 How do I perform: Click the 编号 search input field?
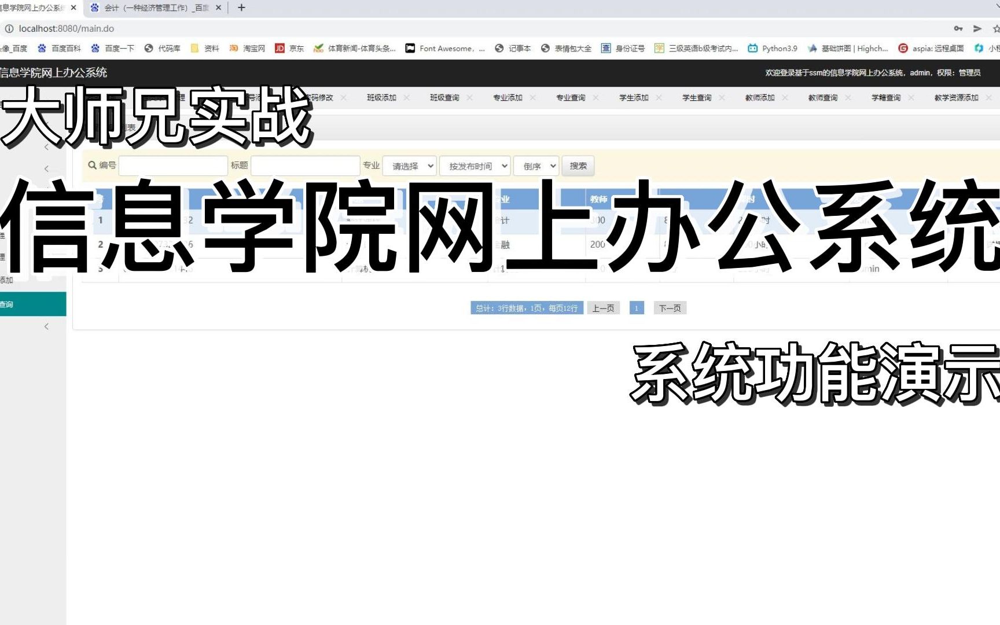pyautogui.click(x=173, y=166)
